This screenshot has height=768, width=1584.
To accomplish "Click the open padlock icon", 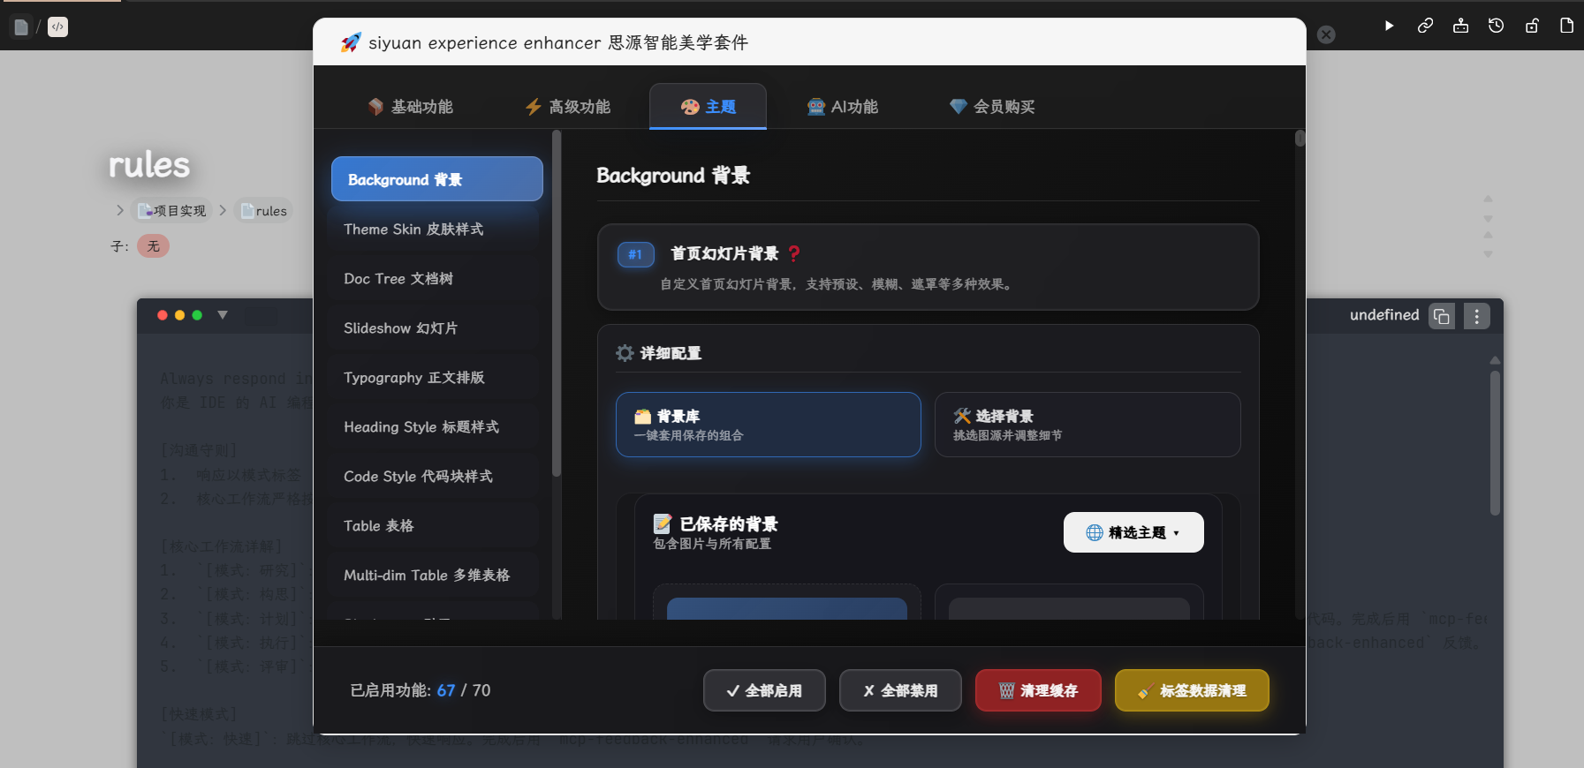I will pyautogui.click(x=1532, y=26).
